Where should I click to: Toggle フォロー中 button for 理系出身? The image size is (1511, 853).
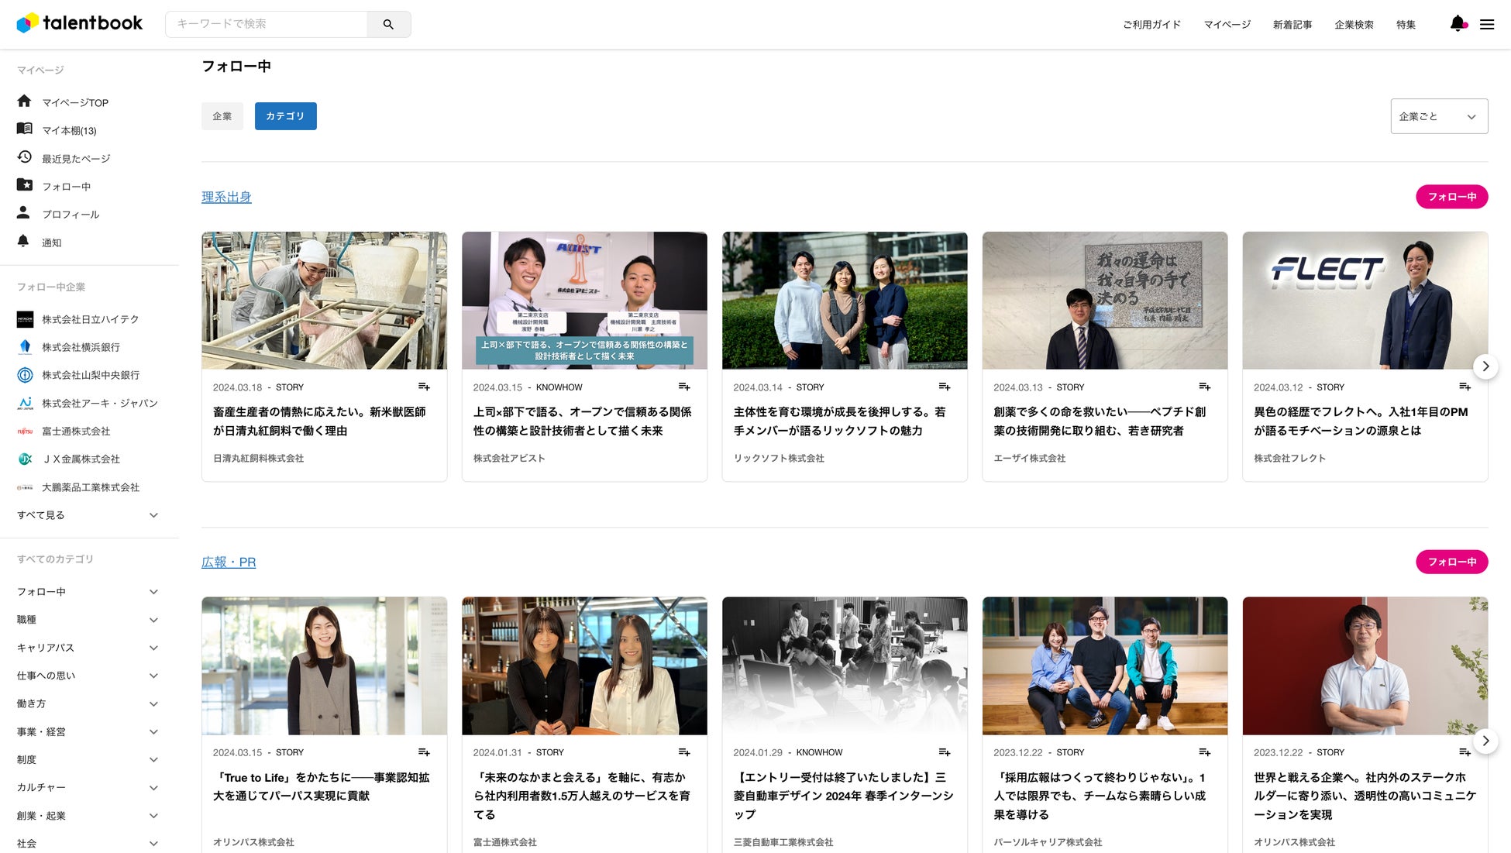coord(1451,197)
